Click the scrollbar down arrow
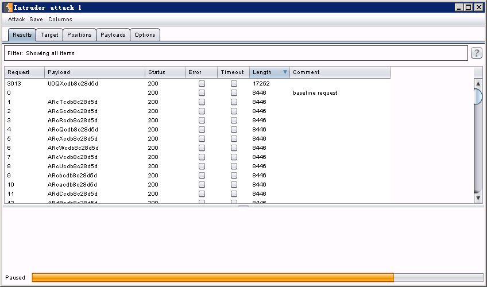 pos(478,198)
